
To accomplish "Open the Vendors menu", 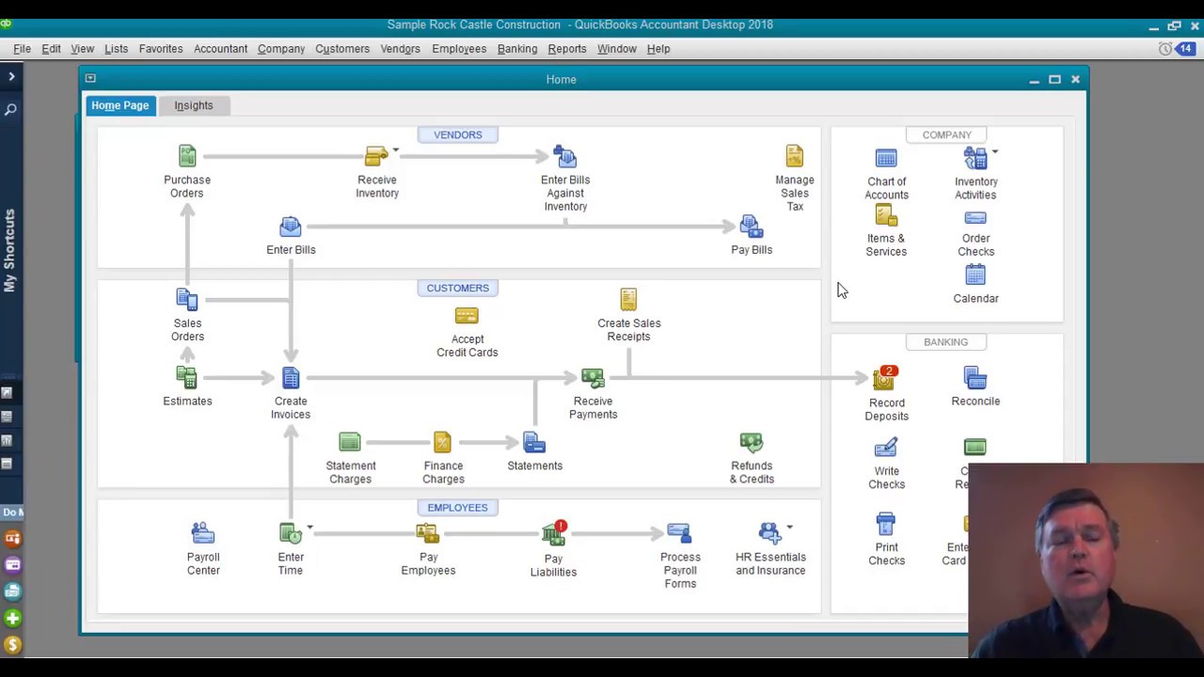I will click(400, 49).
